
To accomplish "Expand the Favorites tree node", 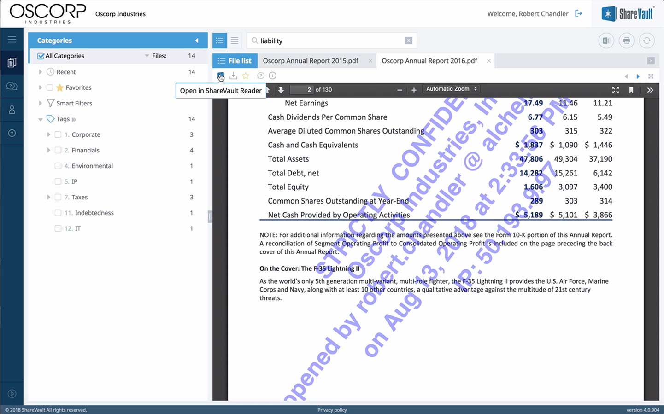I will (x=40, y=87).
